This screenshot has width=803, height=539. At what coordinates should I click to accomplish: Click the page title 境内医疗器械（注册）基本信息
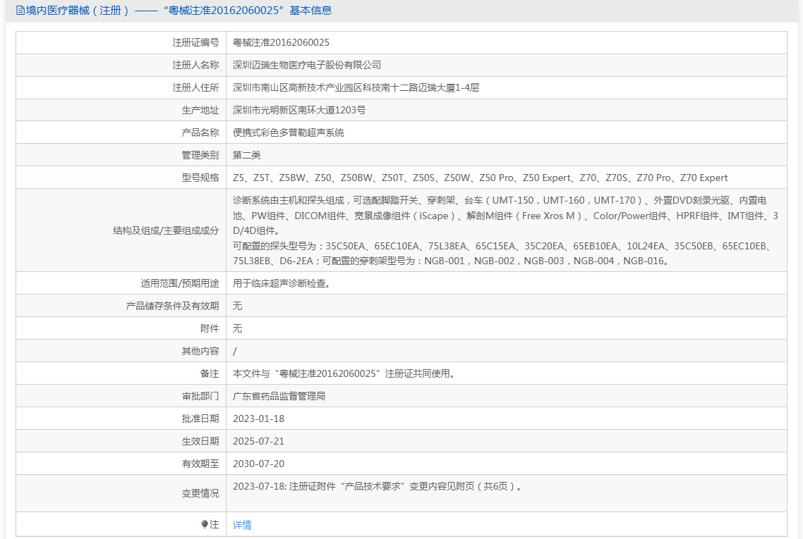179,11
